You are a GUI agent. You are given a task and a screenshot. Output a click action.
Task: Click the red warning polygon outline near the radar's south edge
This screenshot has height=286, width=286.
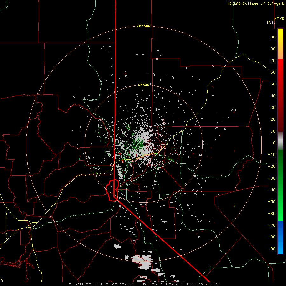tap(112, 190)
